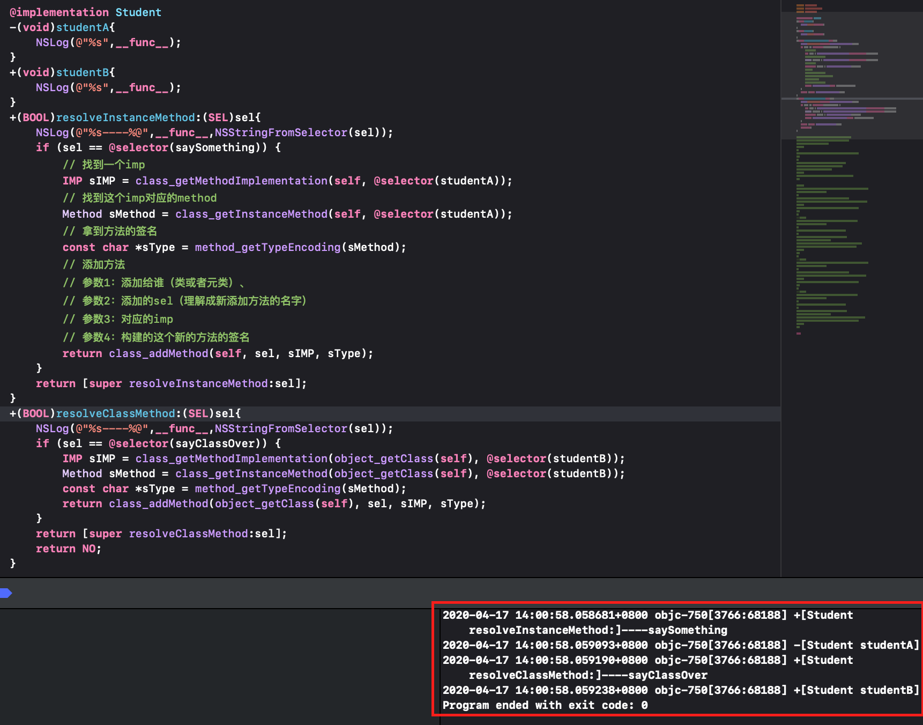Click 'IMP sIMP' line using @selector(studentB)

(344, 458)
